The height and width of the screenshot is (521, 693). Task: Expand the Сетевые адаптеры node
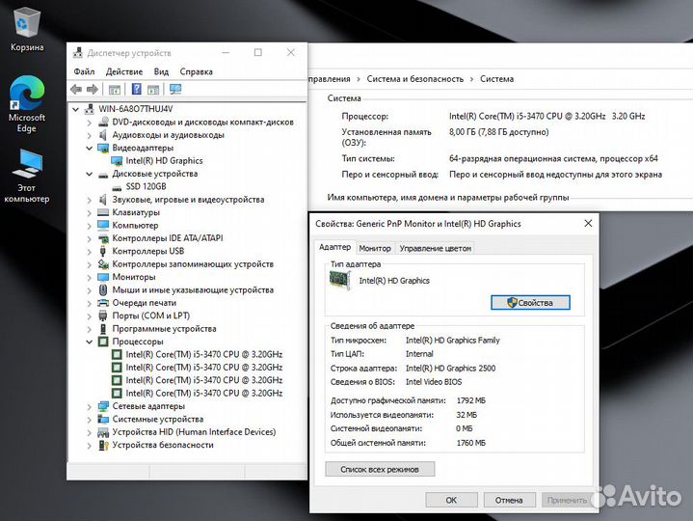pyautogui.click(x=89, y=406)
